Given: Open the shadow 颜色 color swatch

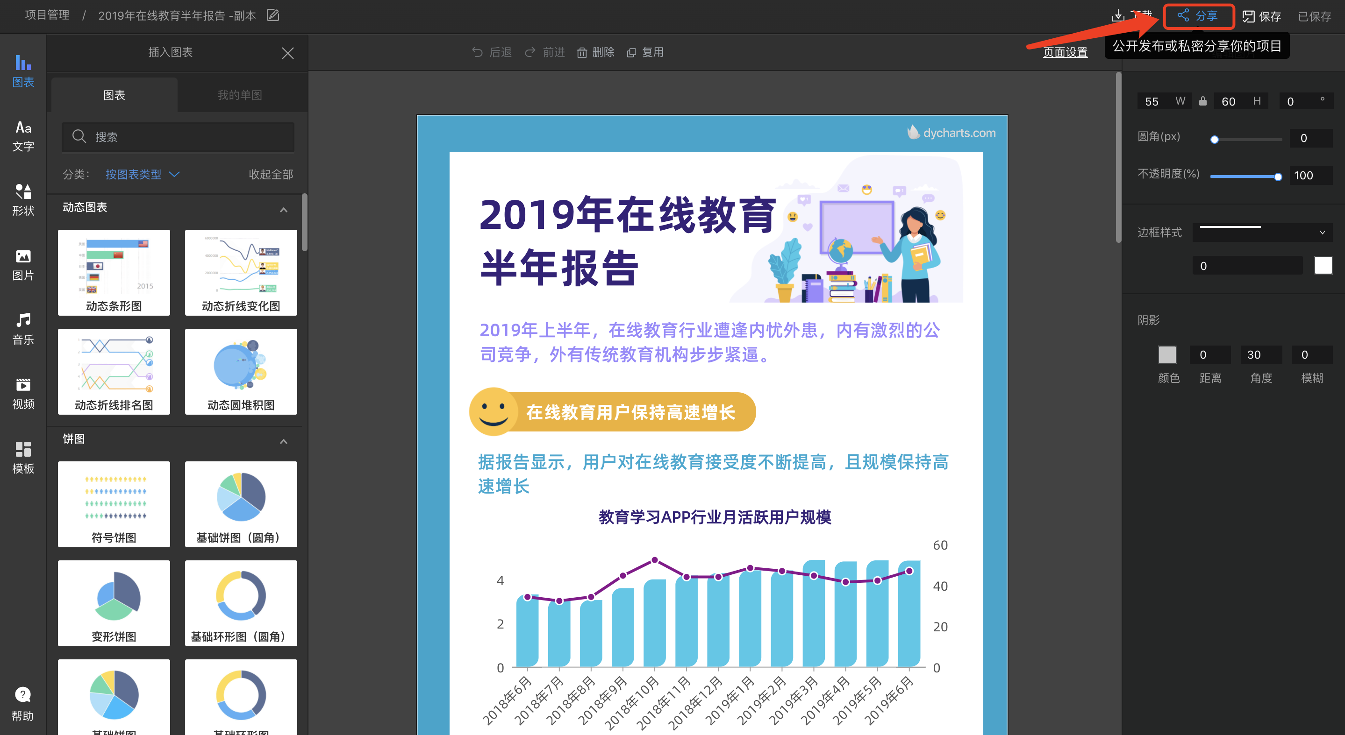Looking at the screenshot, I should (x=1167, y=355).
